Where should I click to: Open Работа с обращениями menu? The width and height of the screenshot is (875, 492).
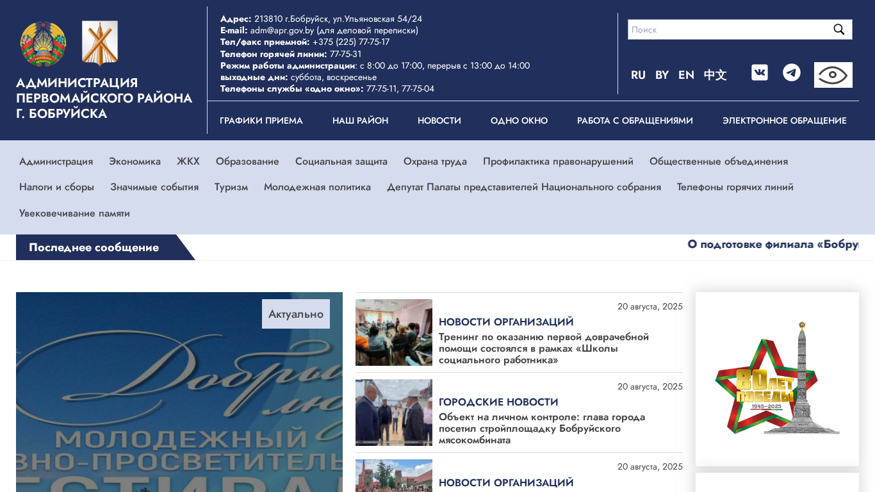635,120
